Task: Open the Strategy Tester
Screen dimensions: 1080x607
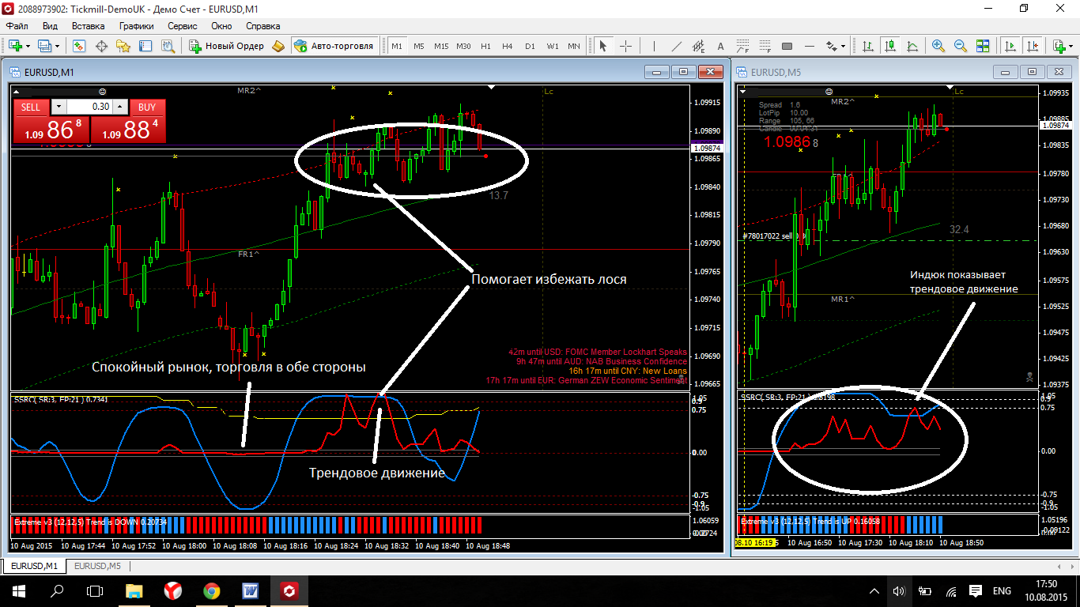Action: click(168, 46)
